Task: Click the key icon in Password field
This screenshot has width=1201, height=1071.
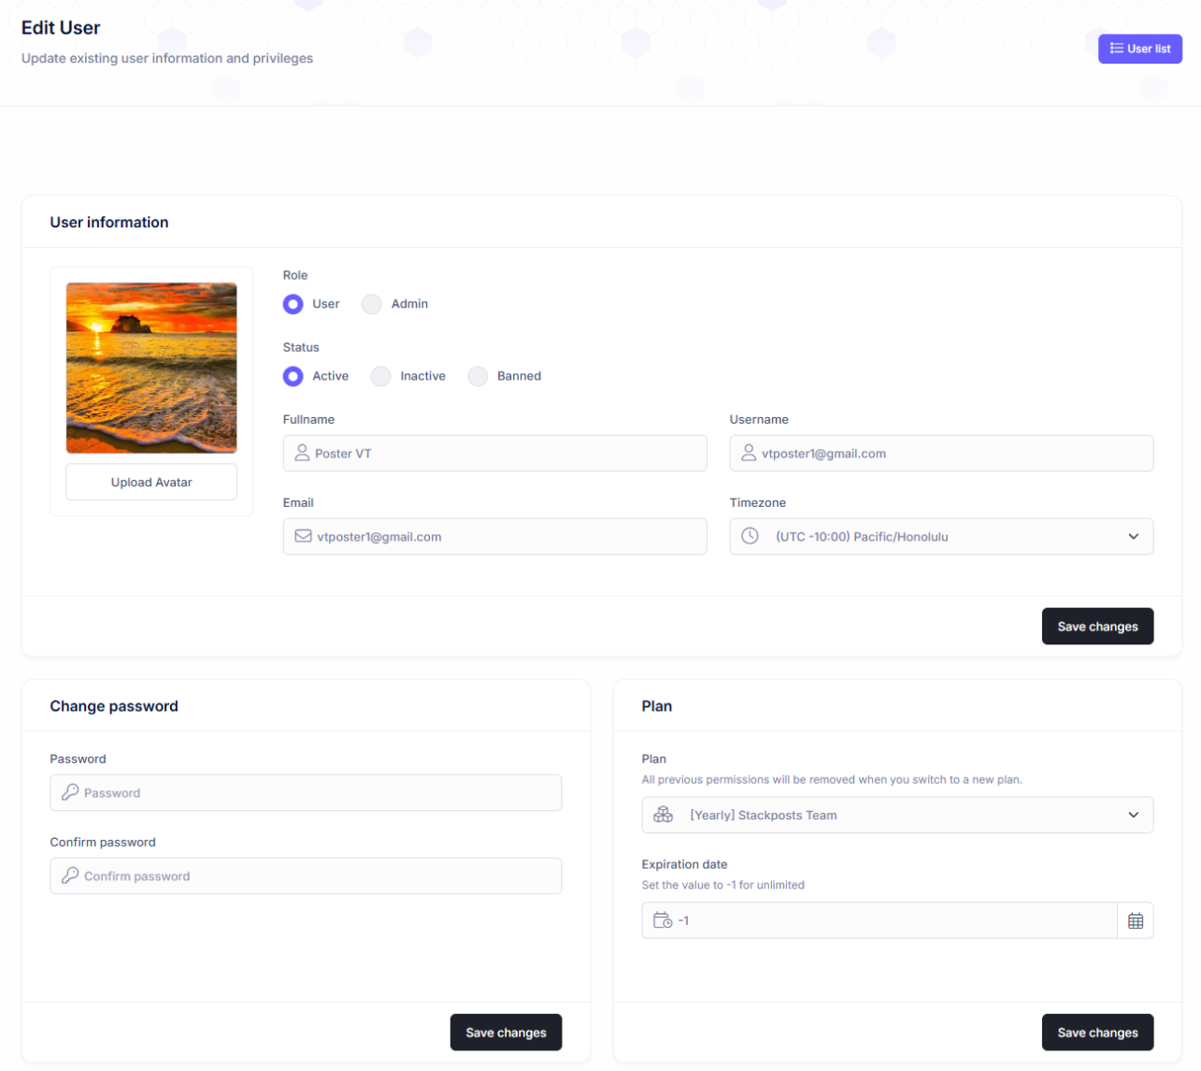Action: click(70, 793)
